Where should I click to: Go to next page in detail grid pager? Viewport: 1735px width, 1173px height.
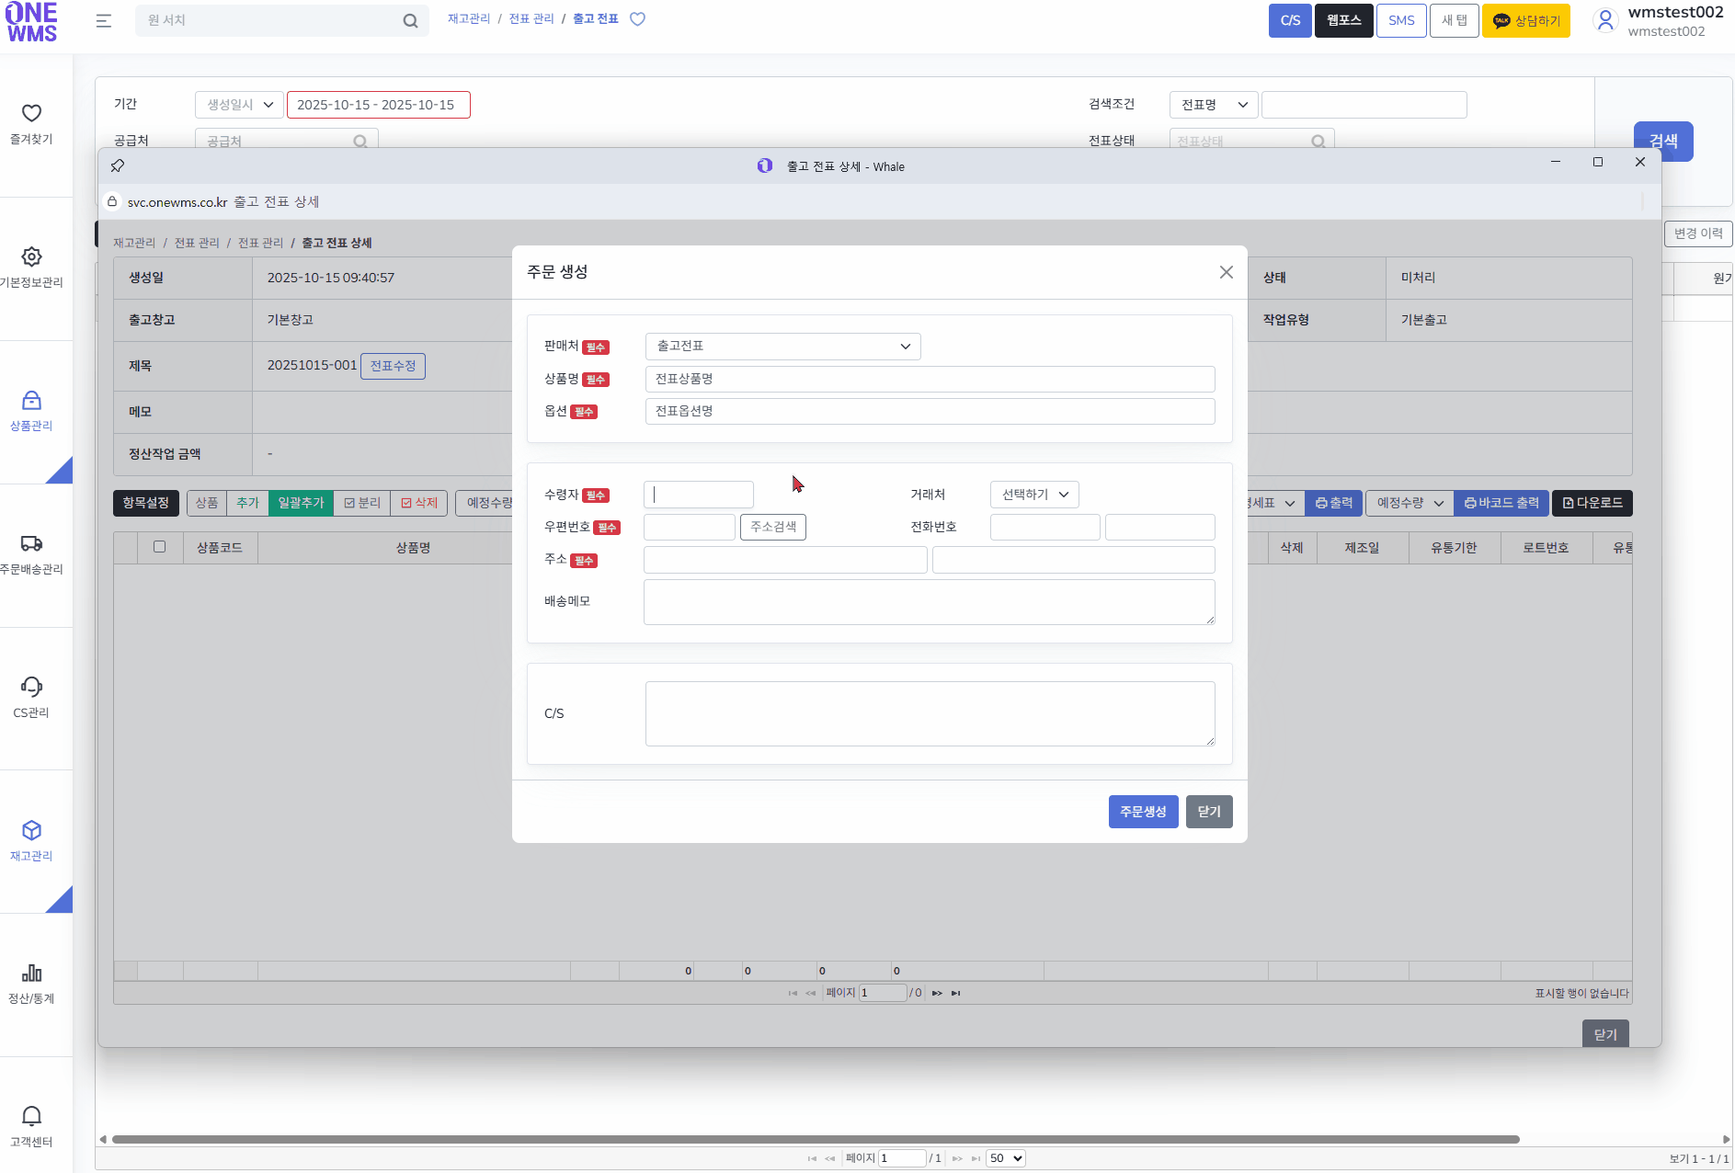point(937,993)
